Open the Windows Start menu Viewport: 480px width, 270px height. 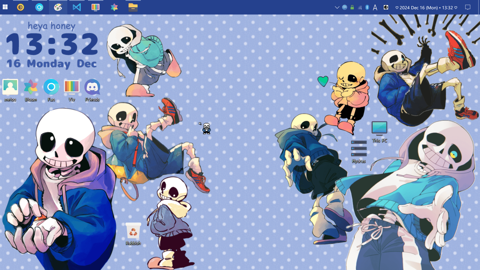[x=5, y=7]
